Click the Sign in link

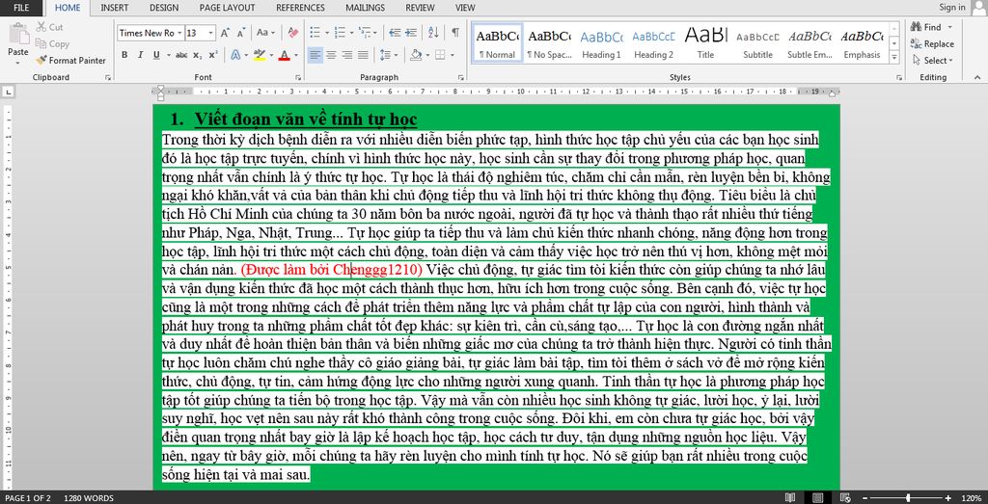[x=952, y=8]
